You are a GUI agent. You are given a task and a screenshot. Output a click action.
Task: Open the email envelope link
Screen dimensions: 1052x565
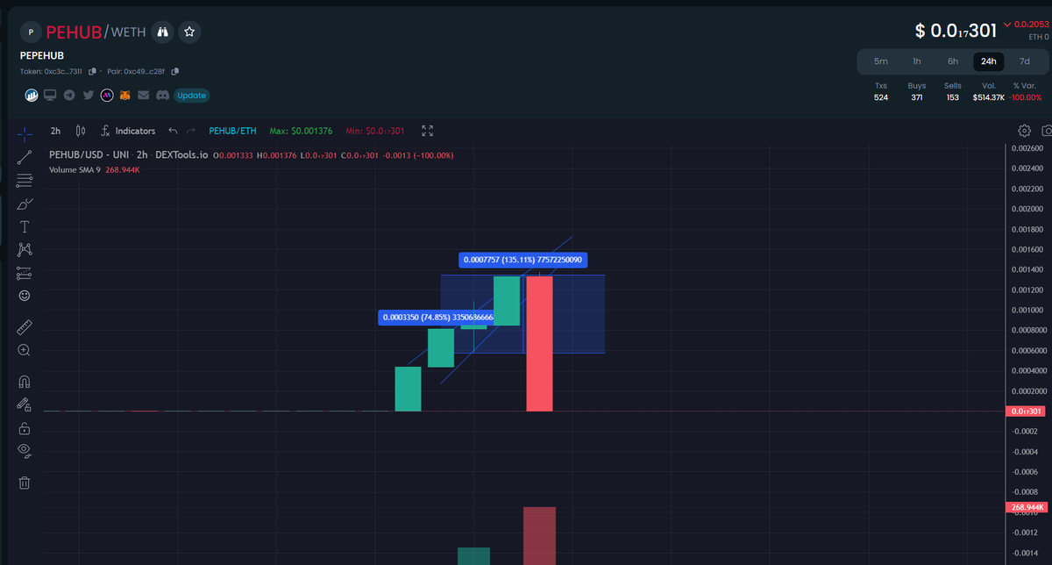144,95
